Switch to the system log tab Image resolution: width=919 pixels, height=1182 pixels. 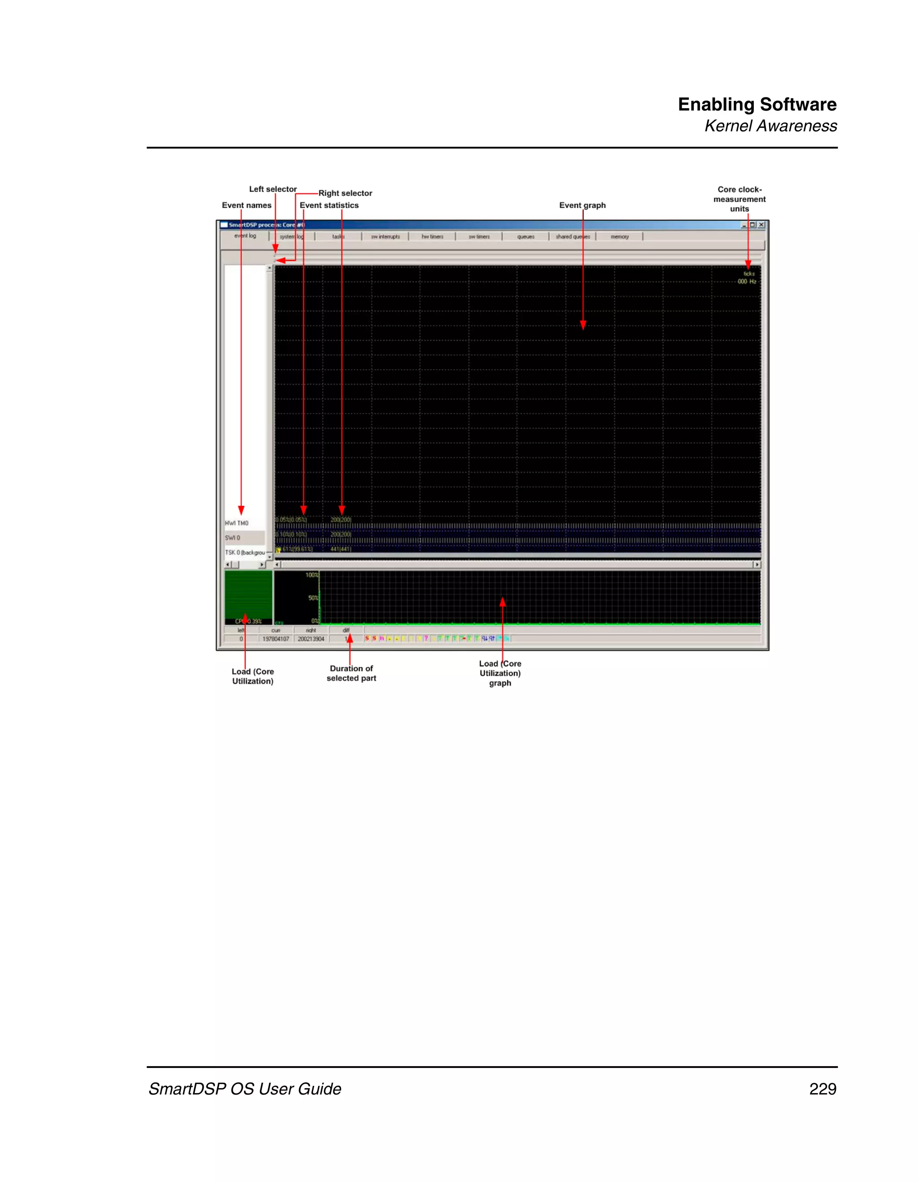click(x=292, y=237)
